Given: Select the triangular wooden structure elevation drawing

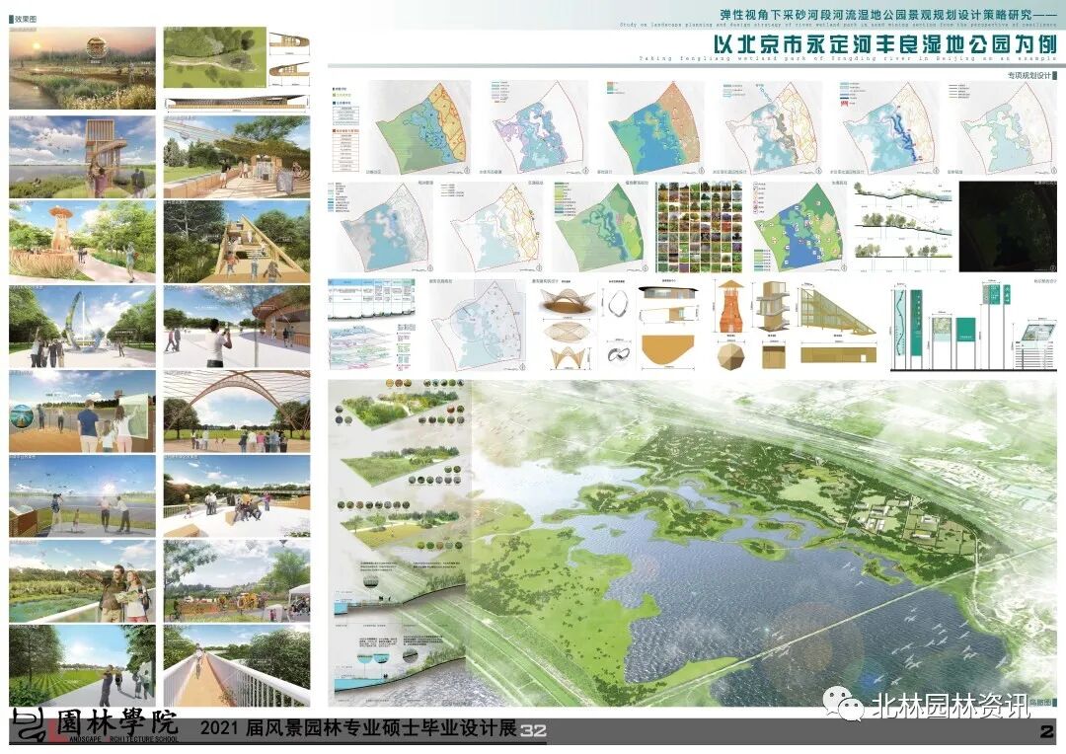Looking at the screenshot, I should pyautogui.click(x=837, y=312).
